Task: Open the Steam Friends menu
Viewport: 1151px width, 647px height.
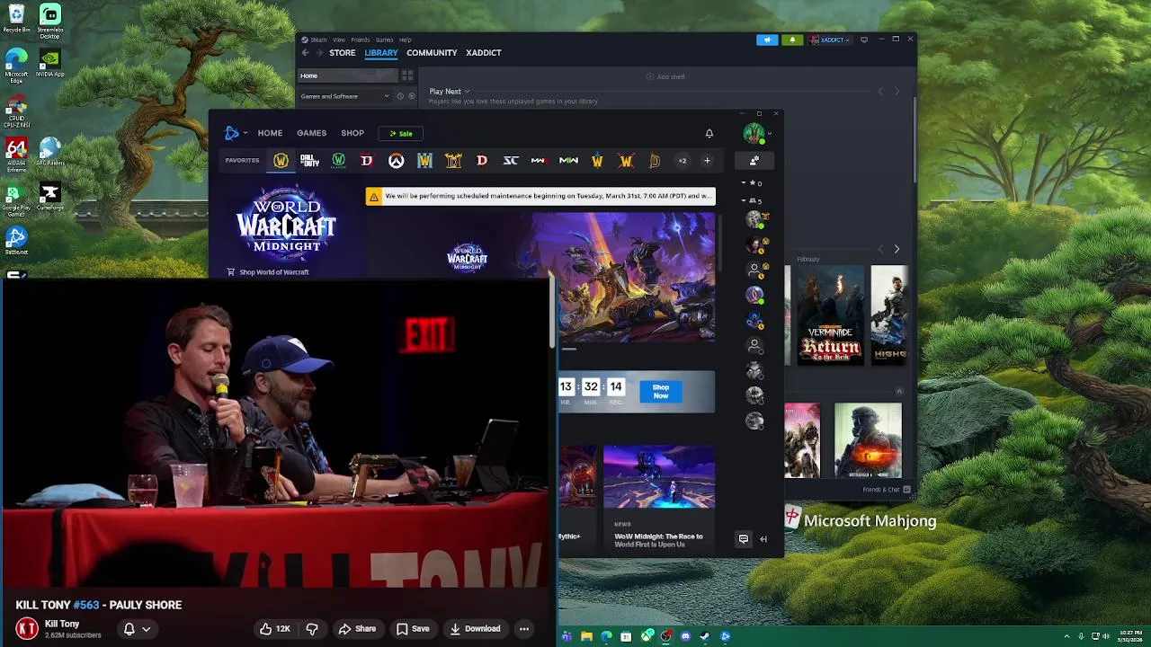Action: click(x=361, y=40)
